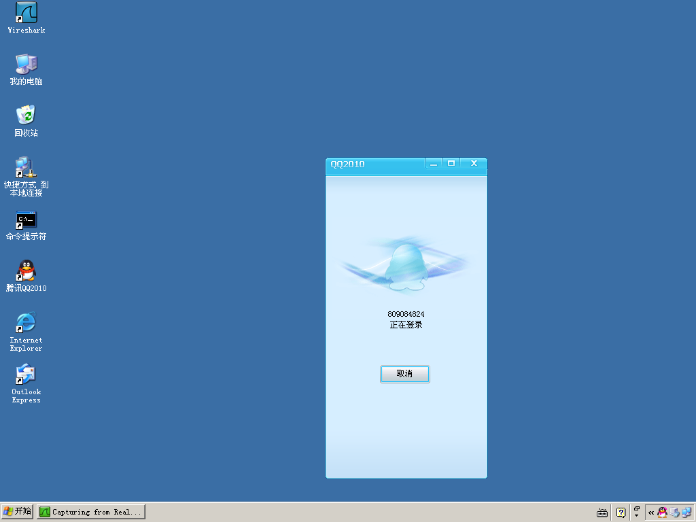Select the 我的电脑 desktop icon

pyautogui.click(x=27, y=70)
